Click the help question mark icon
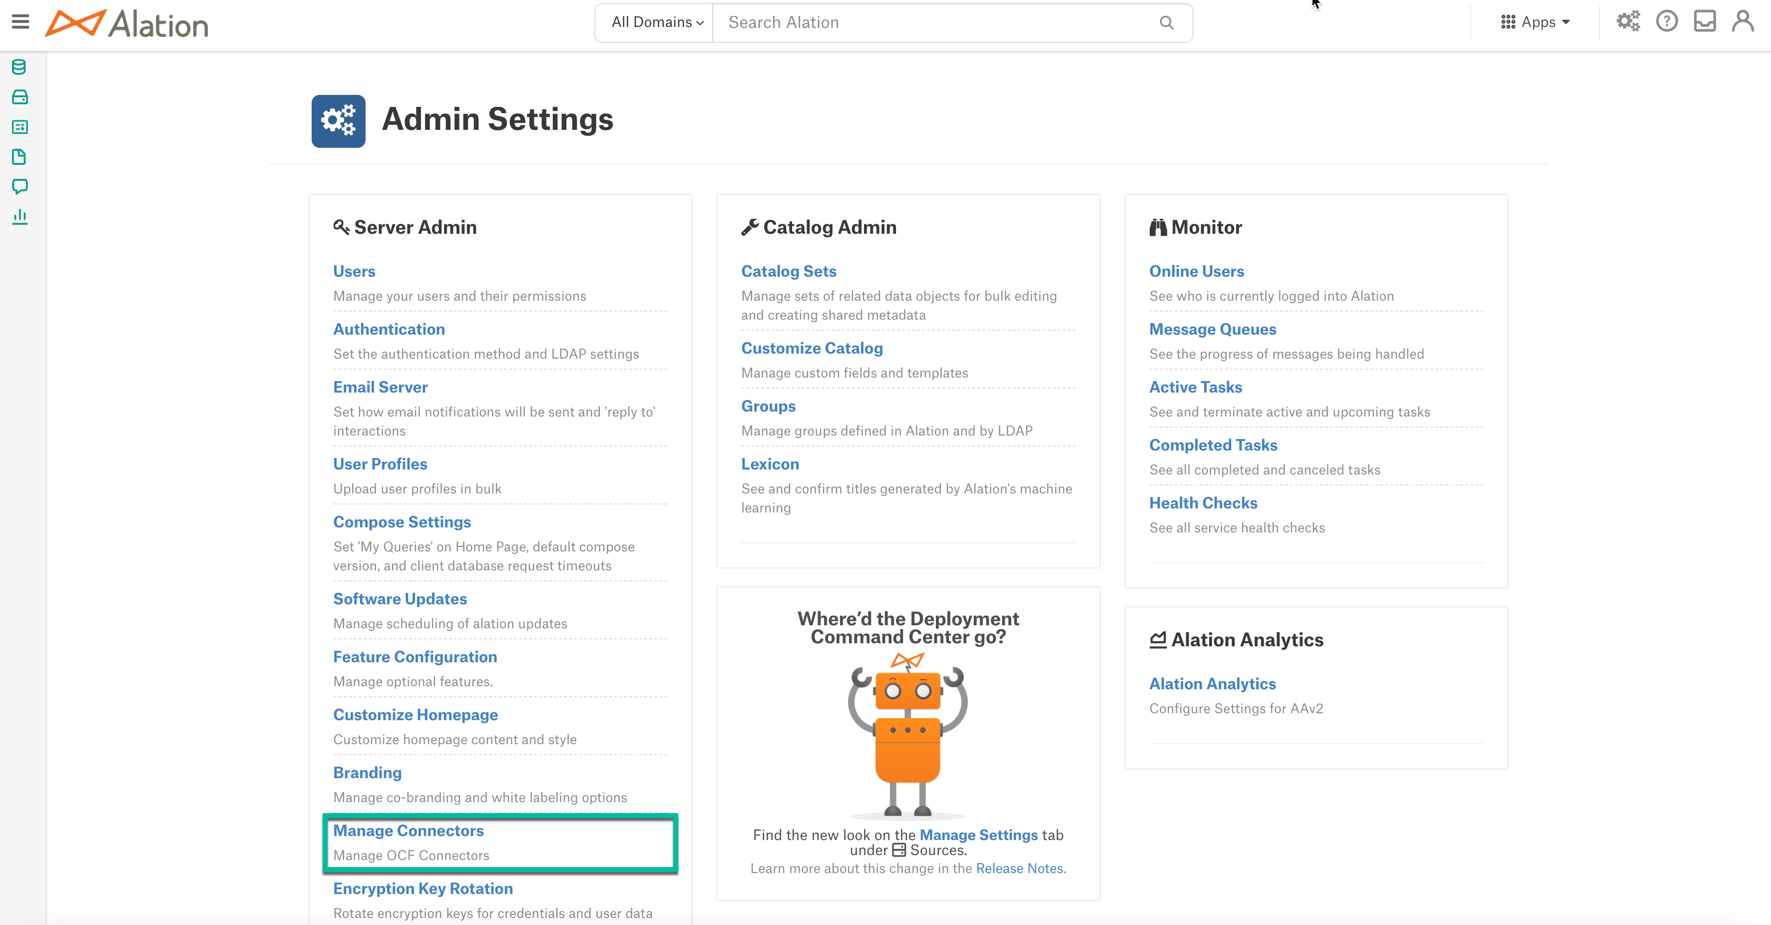 (x=1667, y=22)
